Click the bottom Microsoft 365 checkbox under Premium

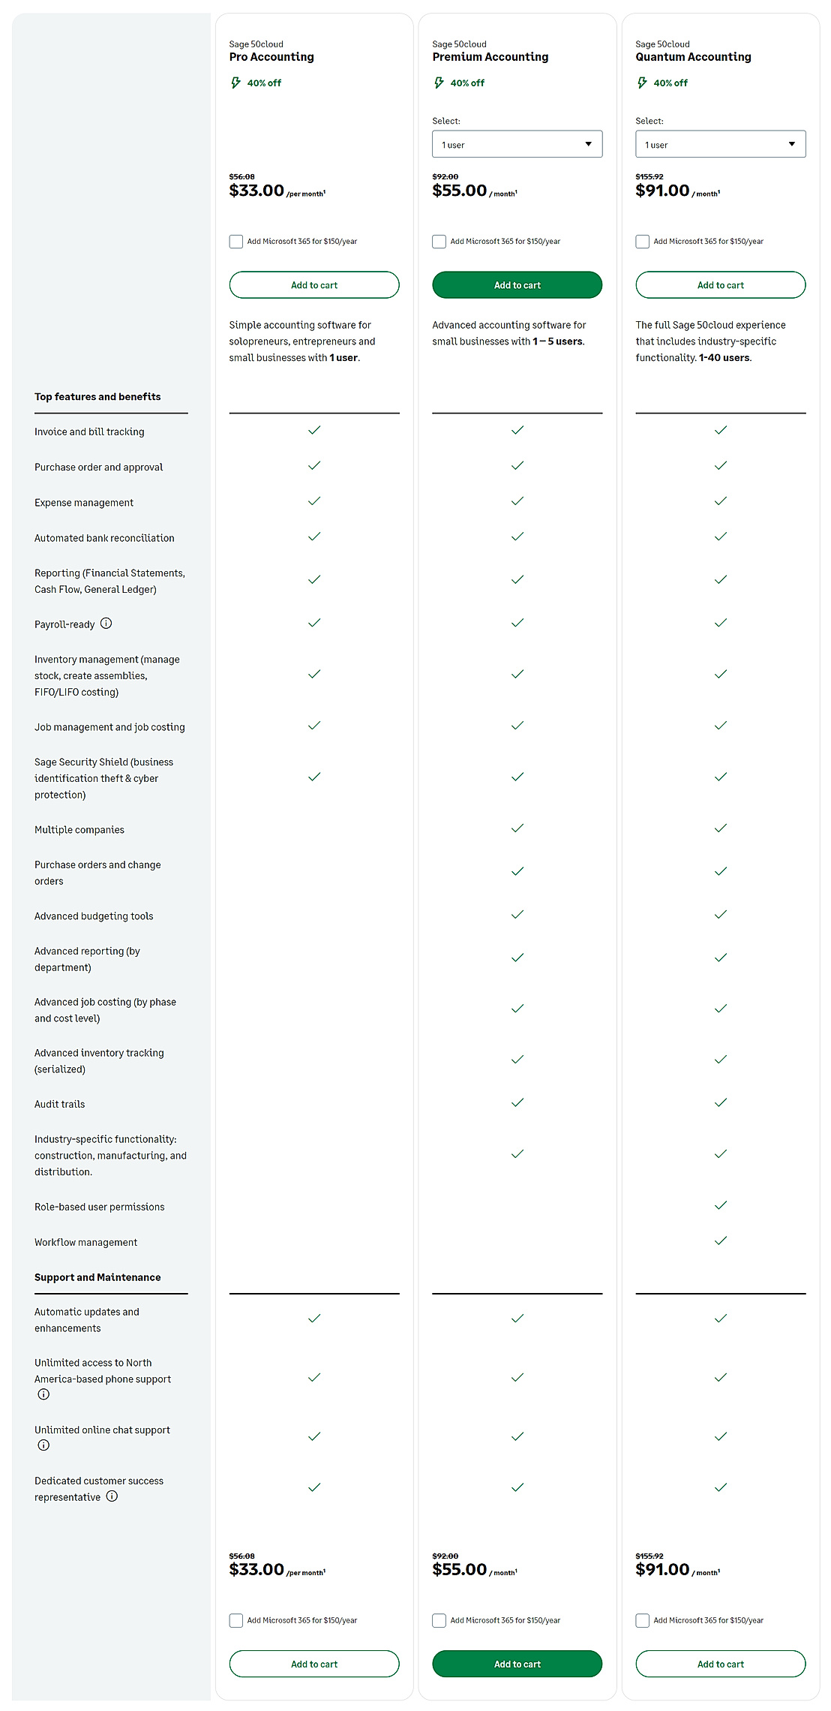439,1620
